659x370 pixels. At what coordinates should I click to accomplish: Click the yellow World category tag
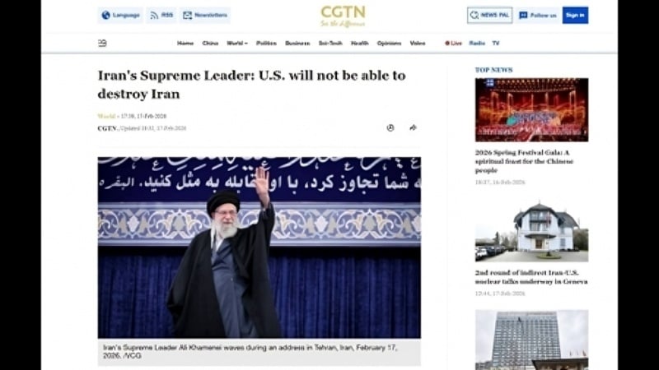click(x=106, y=116)
